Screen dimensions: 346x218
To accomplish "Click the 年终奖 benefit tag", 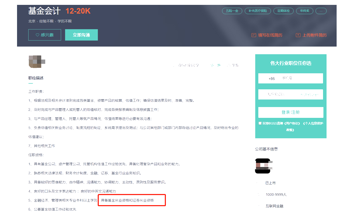I will 304,11.
